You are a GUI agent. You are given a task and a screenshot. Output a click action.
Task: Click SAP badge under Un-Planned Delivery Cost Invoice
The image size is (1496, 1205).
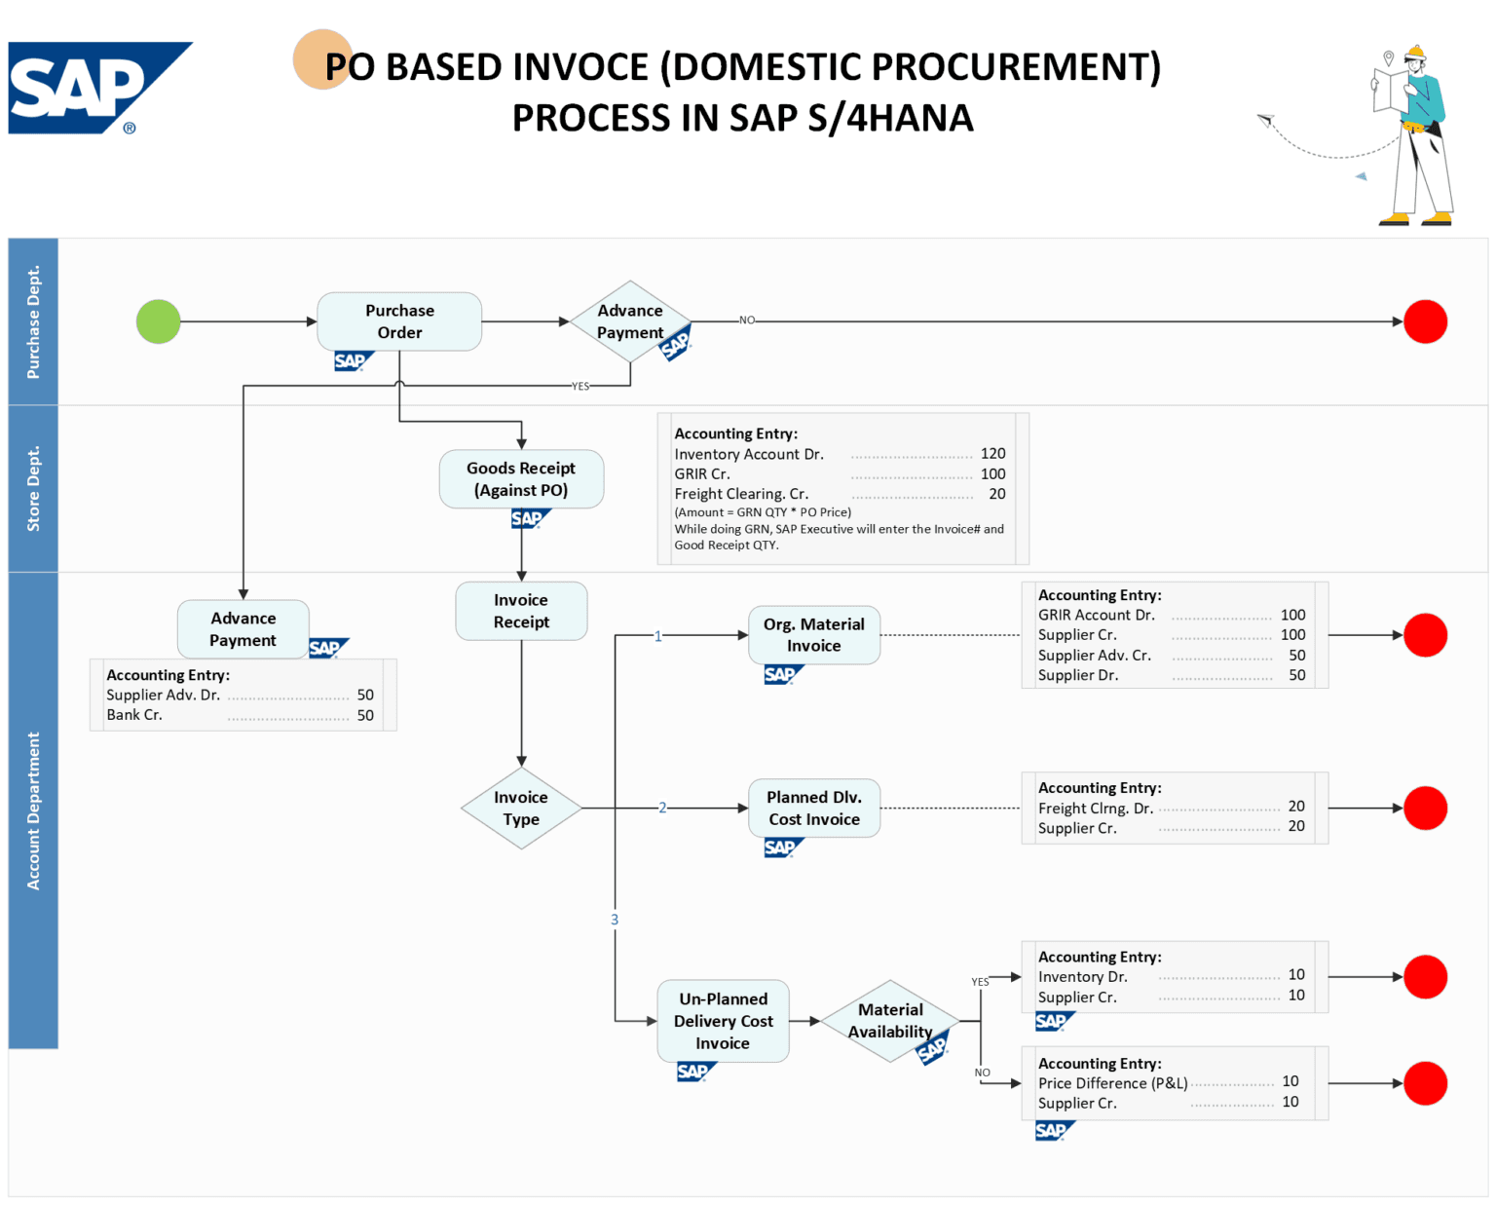coord(696,1072)
